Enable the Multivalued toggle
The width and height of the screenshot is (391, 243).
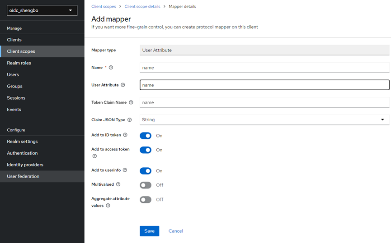[x=146, y=185]
